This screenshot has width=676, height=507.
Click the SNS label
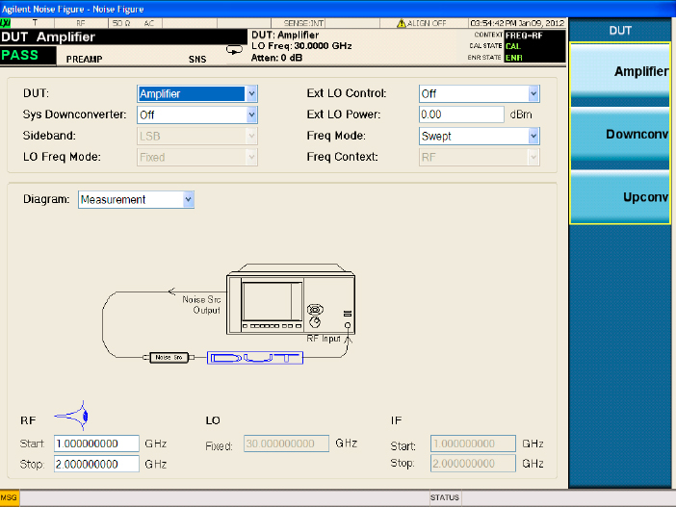197,59
